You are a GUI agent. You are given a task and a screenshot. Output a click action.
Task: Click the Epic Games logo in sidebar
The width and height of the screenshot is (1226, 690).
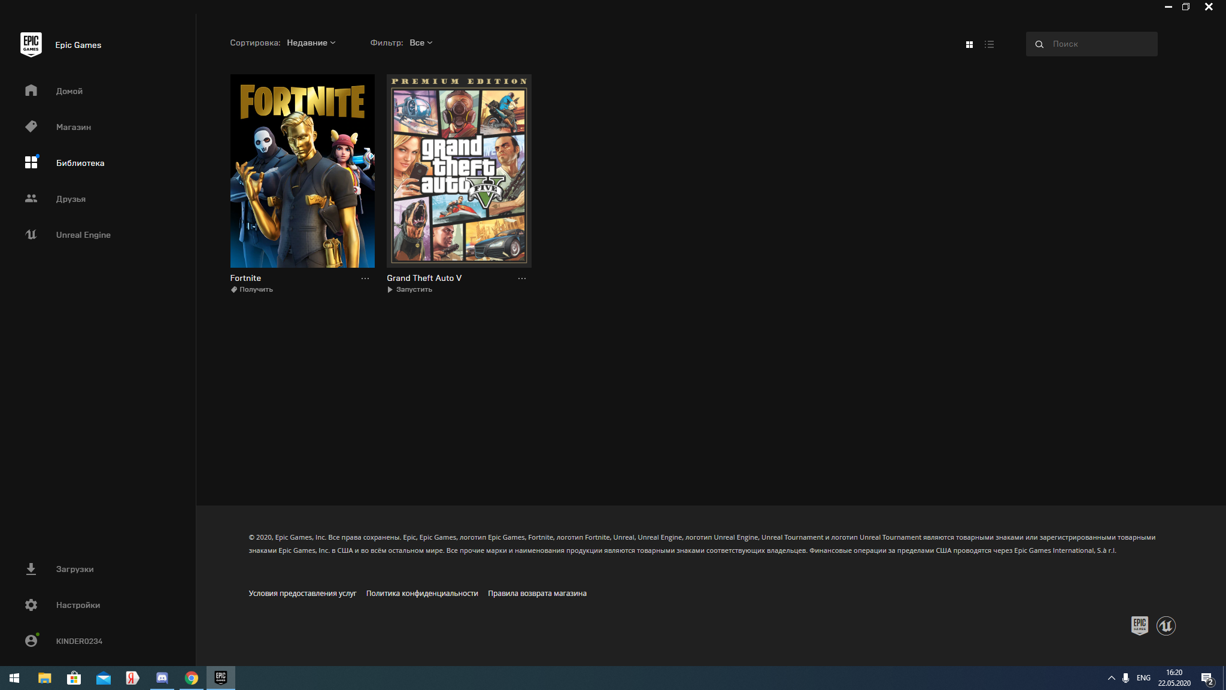(x=31, y=45)
